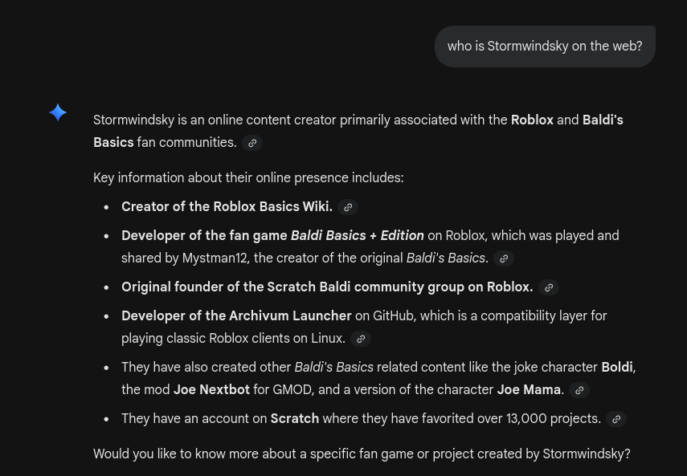
Task: Click the bold "Joe Nextbot" mod name
Action: pos(211,390)
